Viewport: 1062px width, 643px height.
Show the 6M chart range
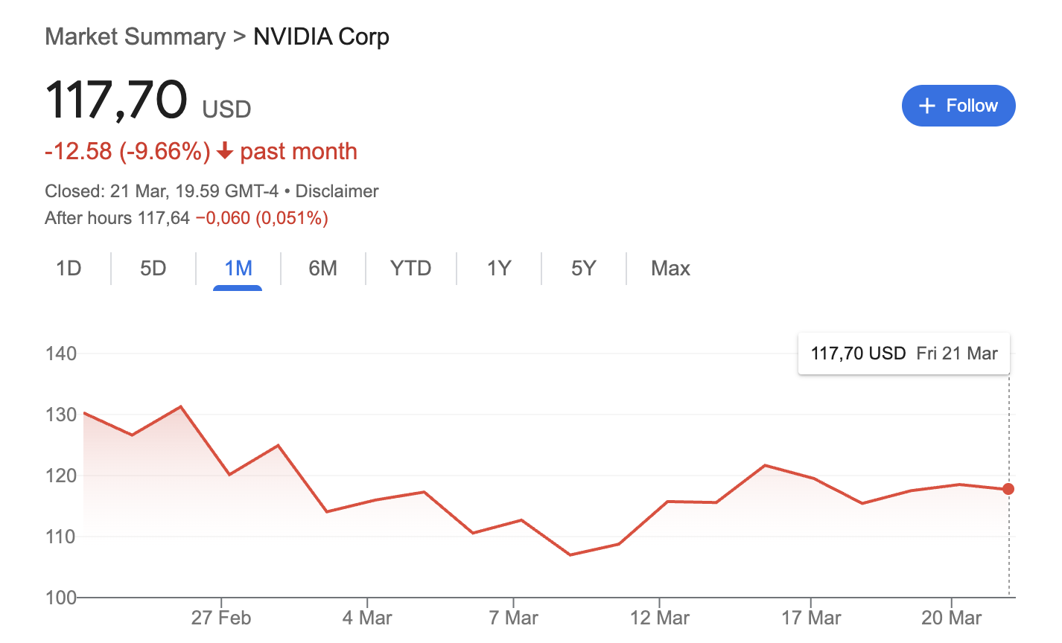[x=322, y=268]
